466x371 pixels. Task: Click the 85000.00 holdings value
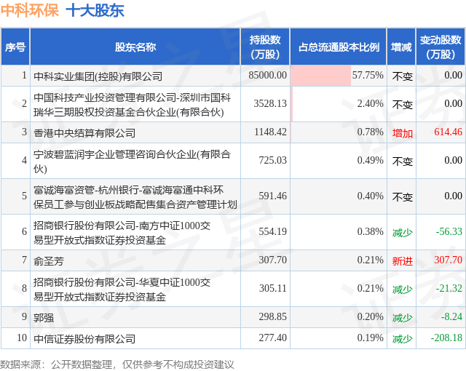pyautogui.click(x=267, y=75)
